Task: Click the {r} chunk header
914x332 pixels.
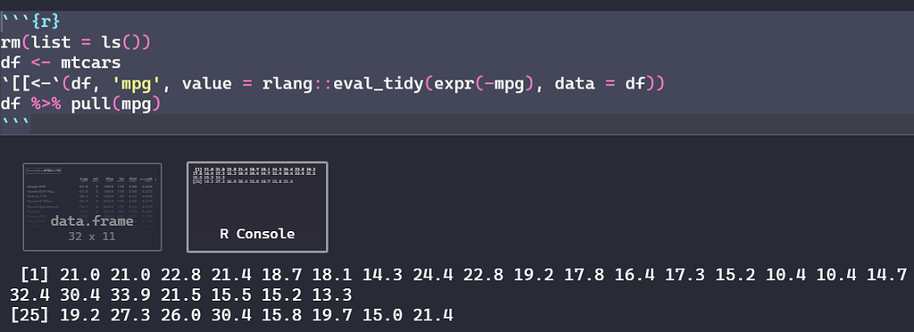Action: pos(31,22)
